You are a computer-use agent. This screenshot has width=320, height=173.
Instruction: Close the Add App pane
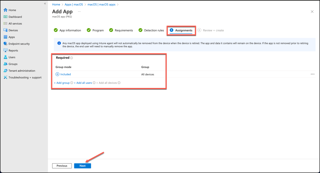tap(312, 12)
